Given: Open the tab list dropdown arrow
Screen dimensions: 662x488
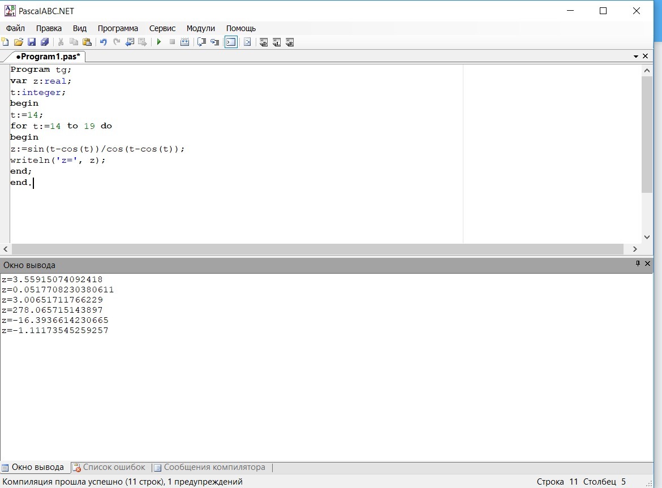Looking at the screenshot, I should [x=636, y=56].
